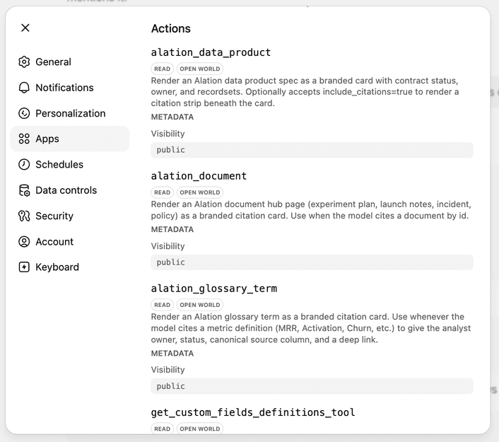Select the Apps label
499x442 pixels.
(x=47, y=139)
